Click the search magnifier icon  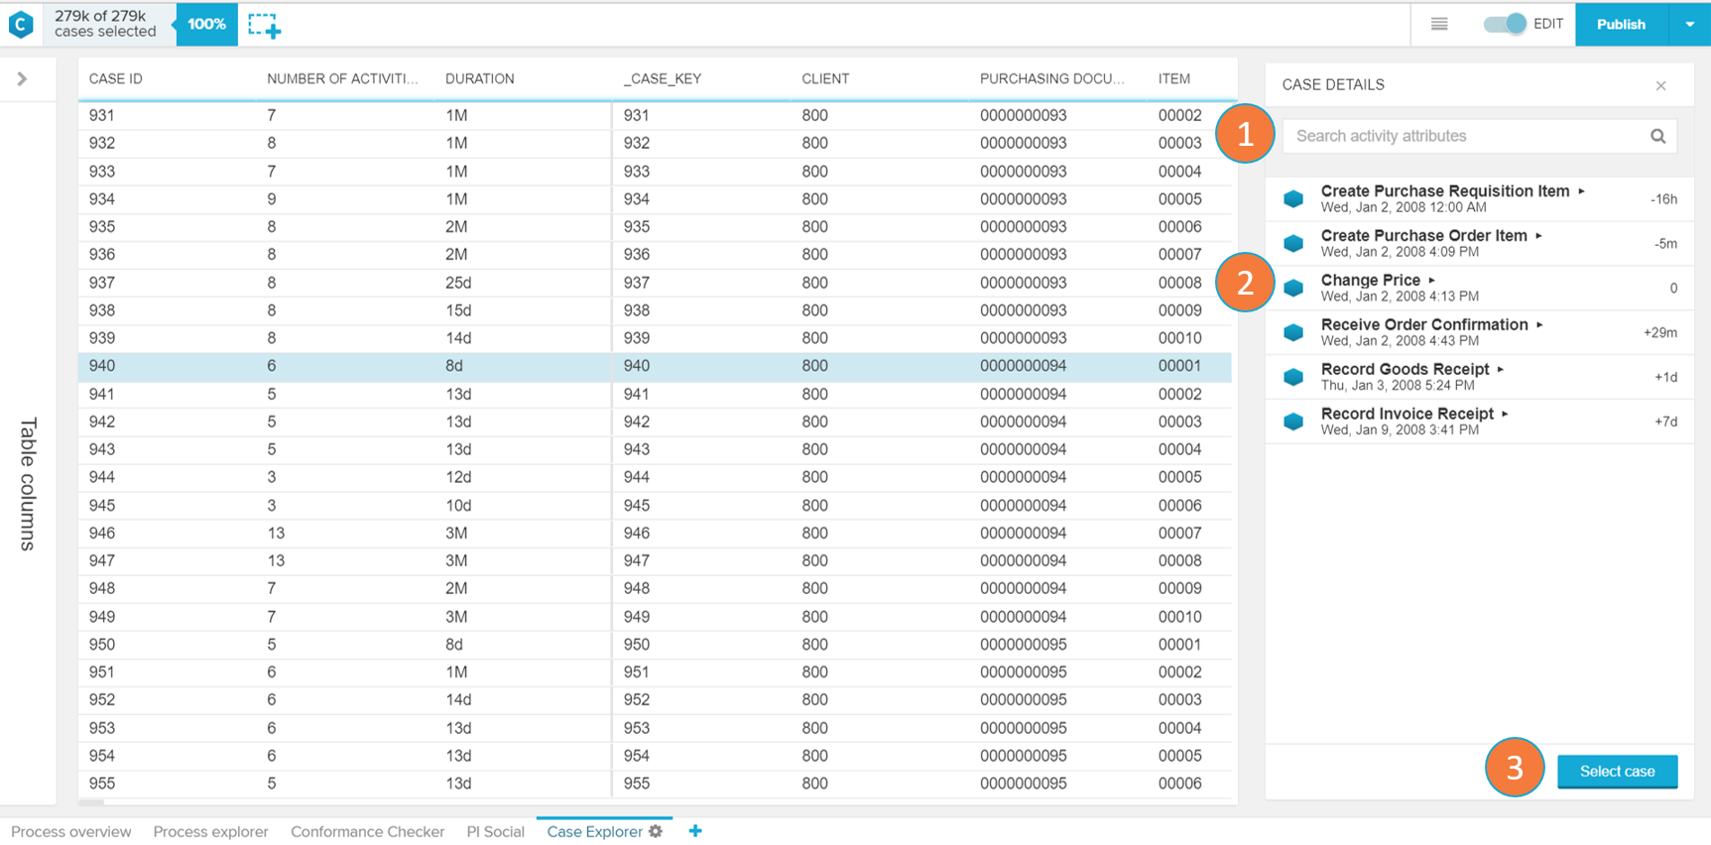[1657, 137]
